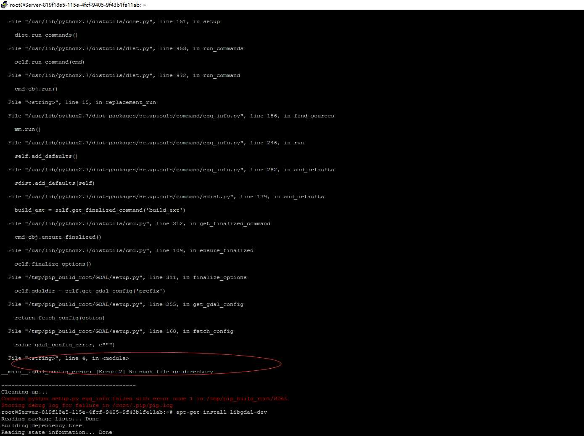Click 'Reading package lists... Done' line

(x=50, y=419)
